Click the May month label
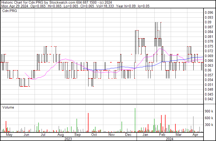Image resolution: width=216 pixels, height=141 pixels. (x=9, y=135)
